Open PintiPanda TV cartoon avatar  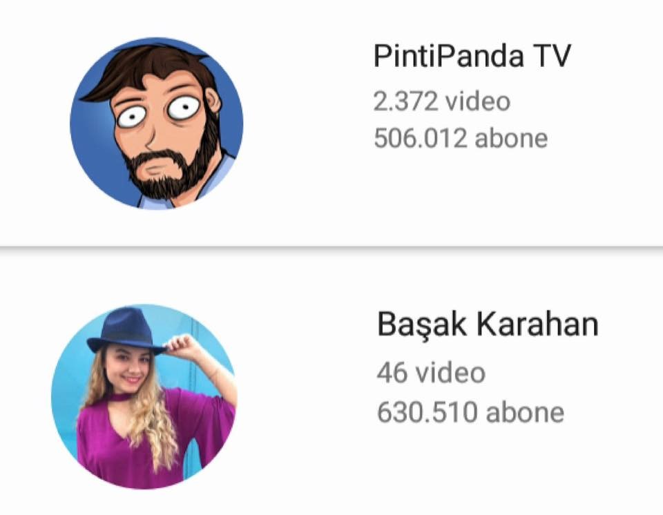(157, 123)
